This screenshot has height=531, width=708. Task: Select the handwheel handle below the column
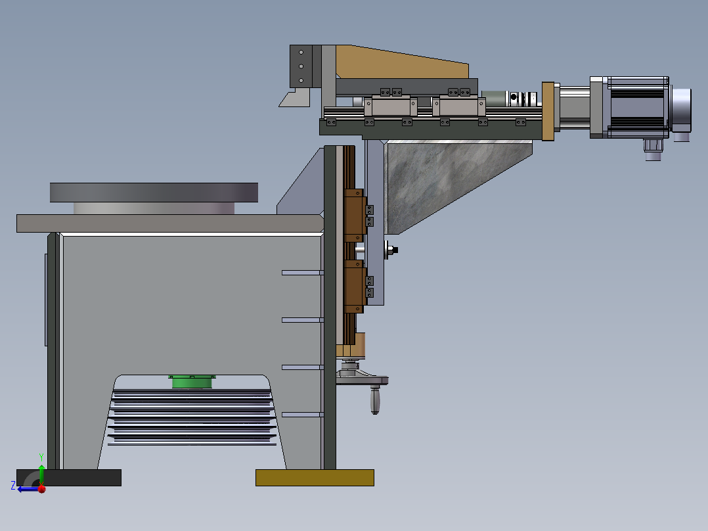[x=375, y=400]
